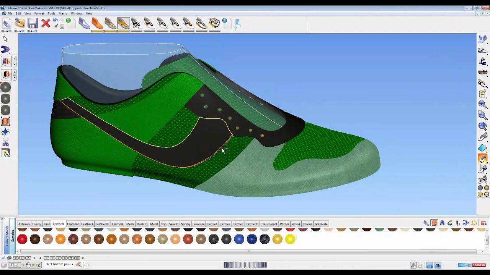Click the blue star sparkle tool
Viewport: 490px width, 275px height.
[x=5, y=132]
